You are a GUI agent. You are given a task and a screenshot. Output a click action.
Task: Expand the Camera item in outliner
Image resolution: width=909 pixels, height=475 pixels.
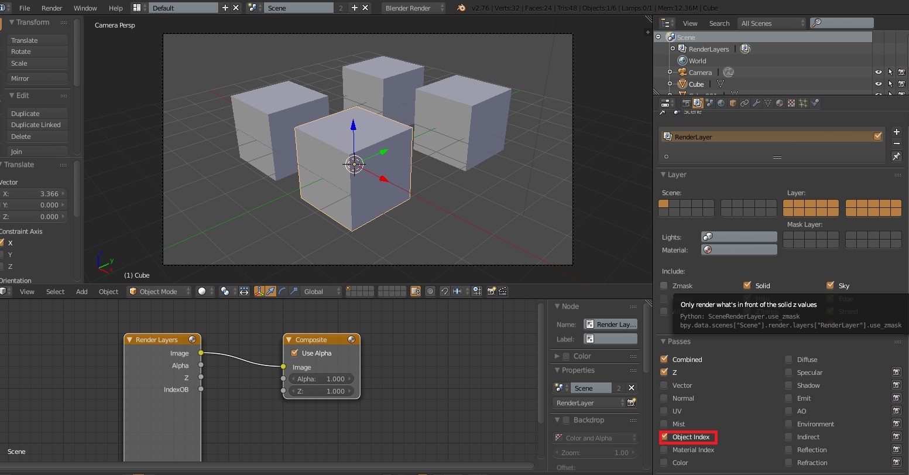(x=670, y=72)
